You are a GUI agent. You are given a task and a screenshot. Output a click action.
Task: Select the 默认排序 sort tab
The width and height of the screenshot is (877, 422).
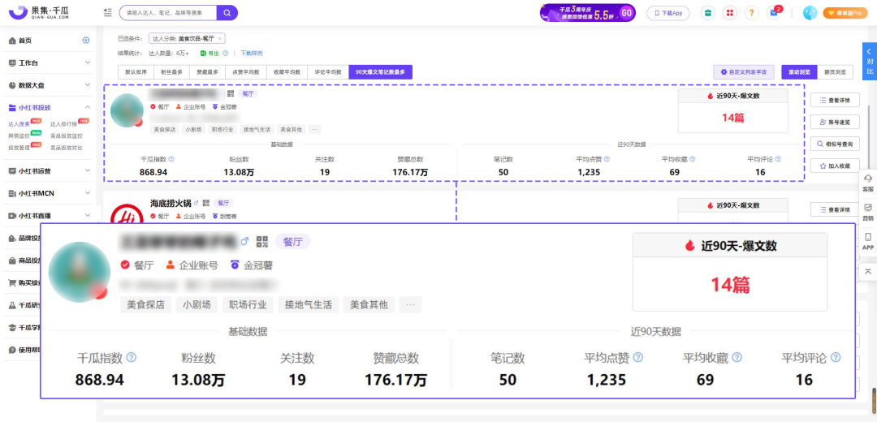(136, 72)
